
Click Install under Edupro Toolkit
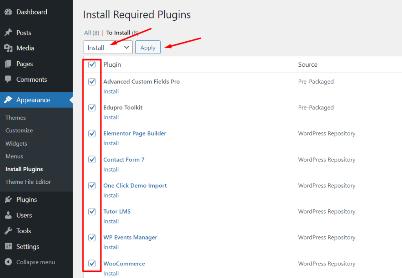[x=111, y=117]
